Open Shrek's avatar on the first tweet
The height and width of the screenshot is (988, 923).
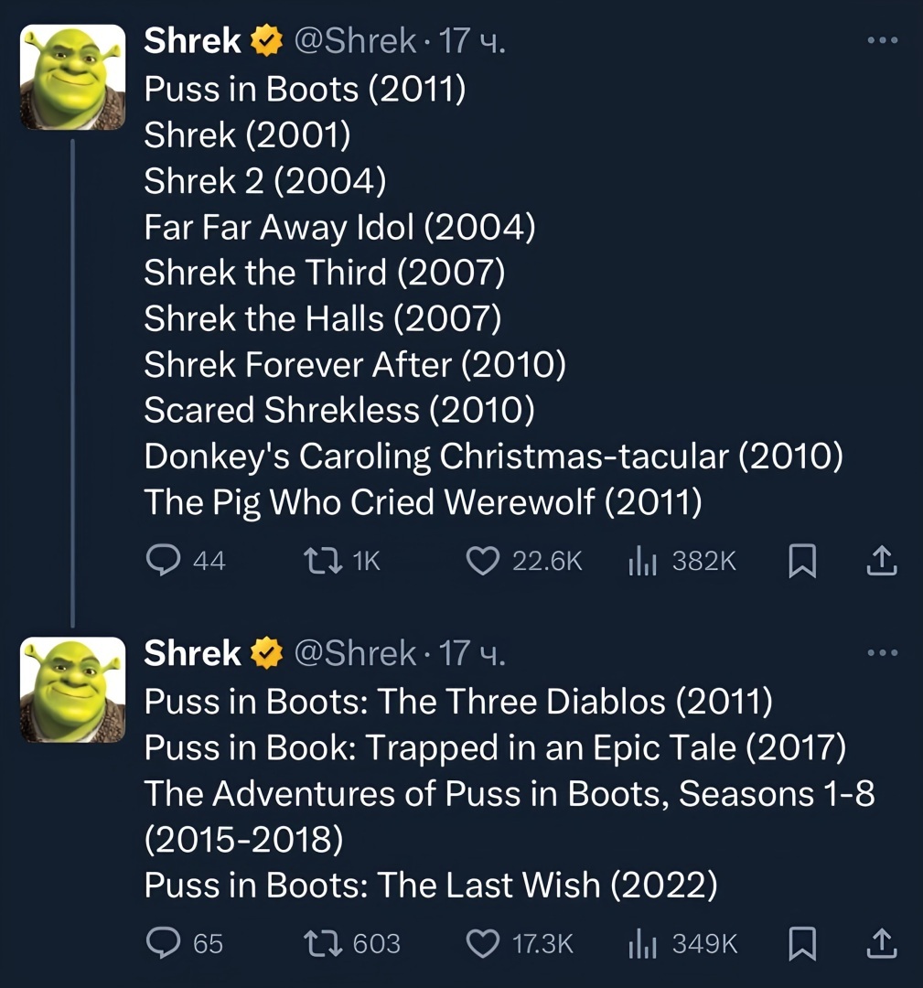[73, 78]
